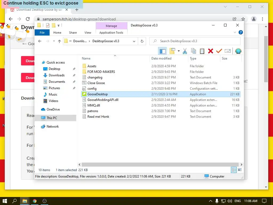The height and width of the screenshot is (205, 273).
Task: Click the horizontal scrollbar in file list
Action: [x=160, y=164]
